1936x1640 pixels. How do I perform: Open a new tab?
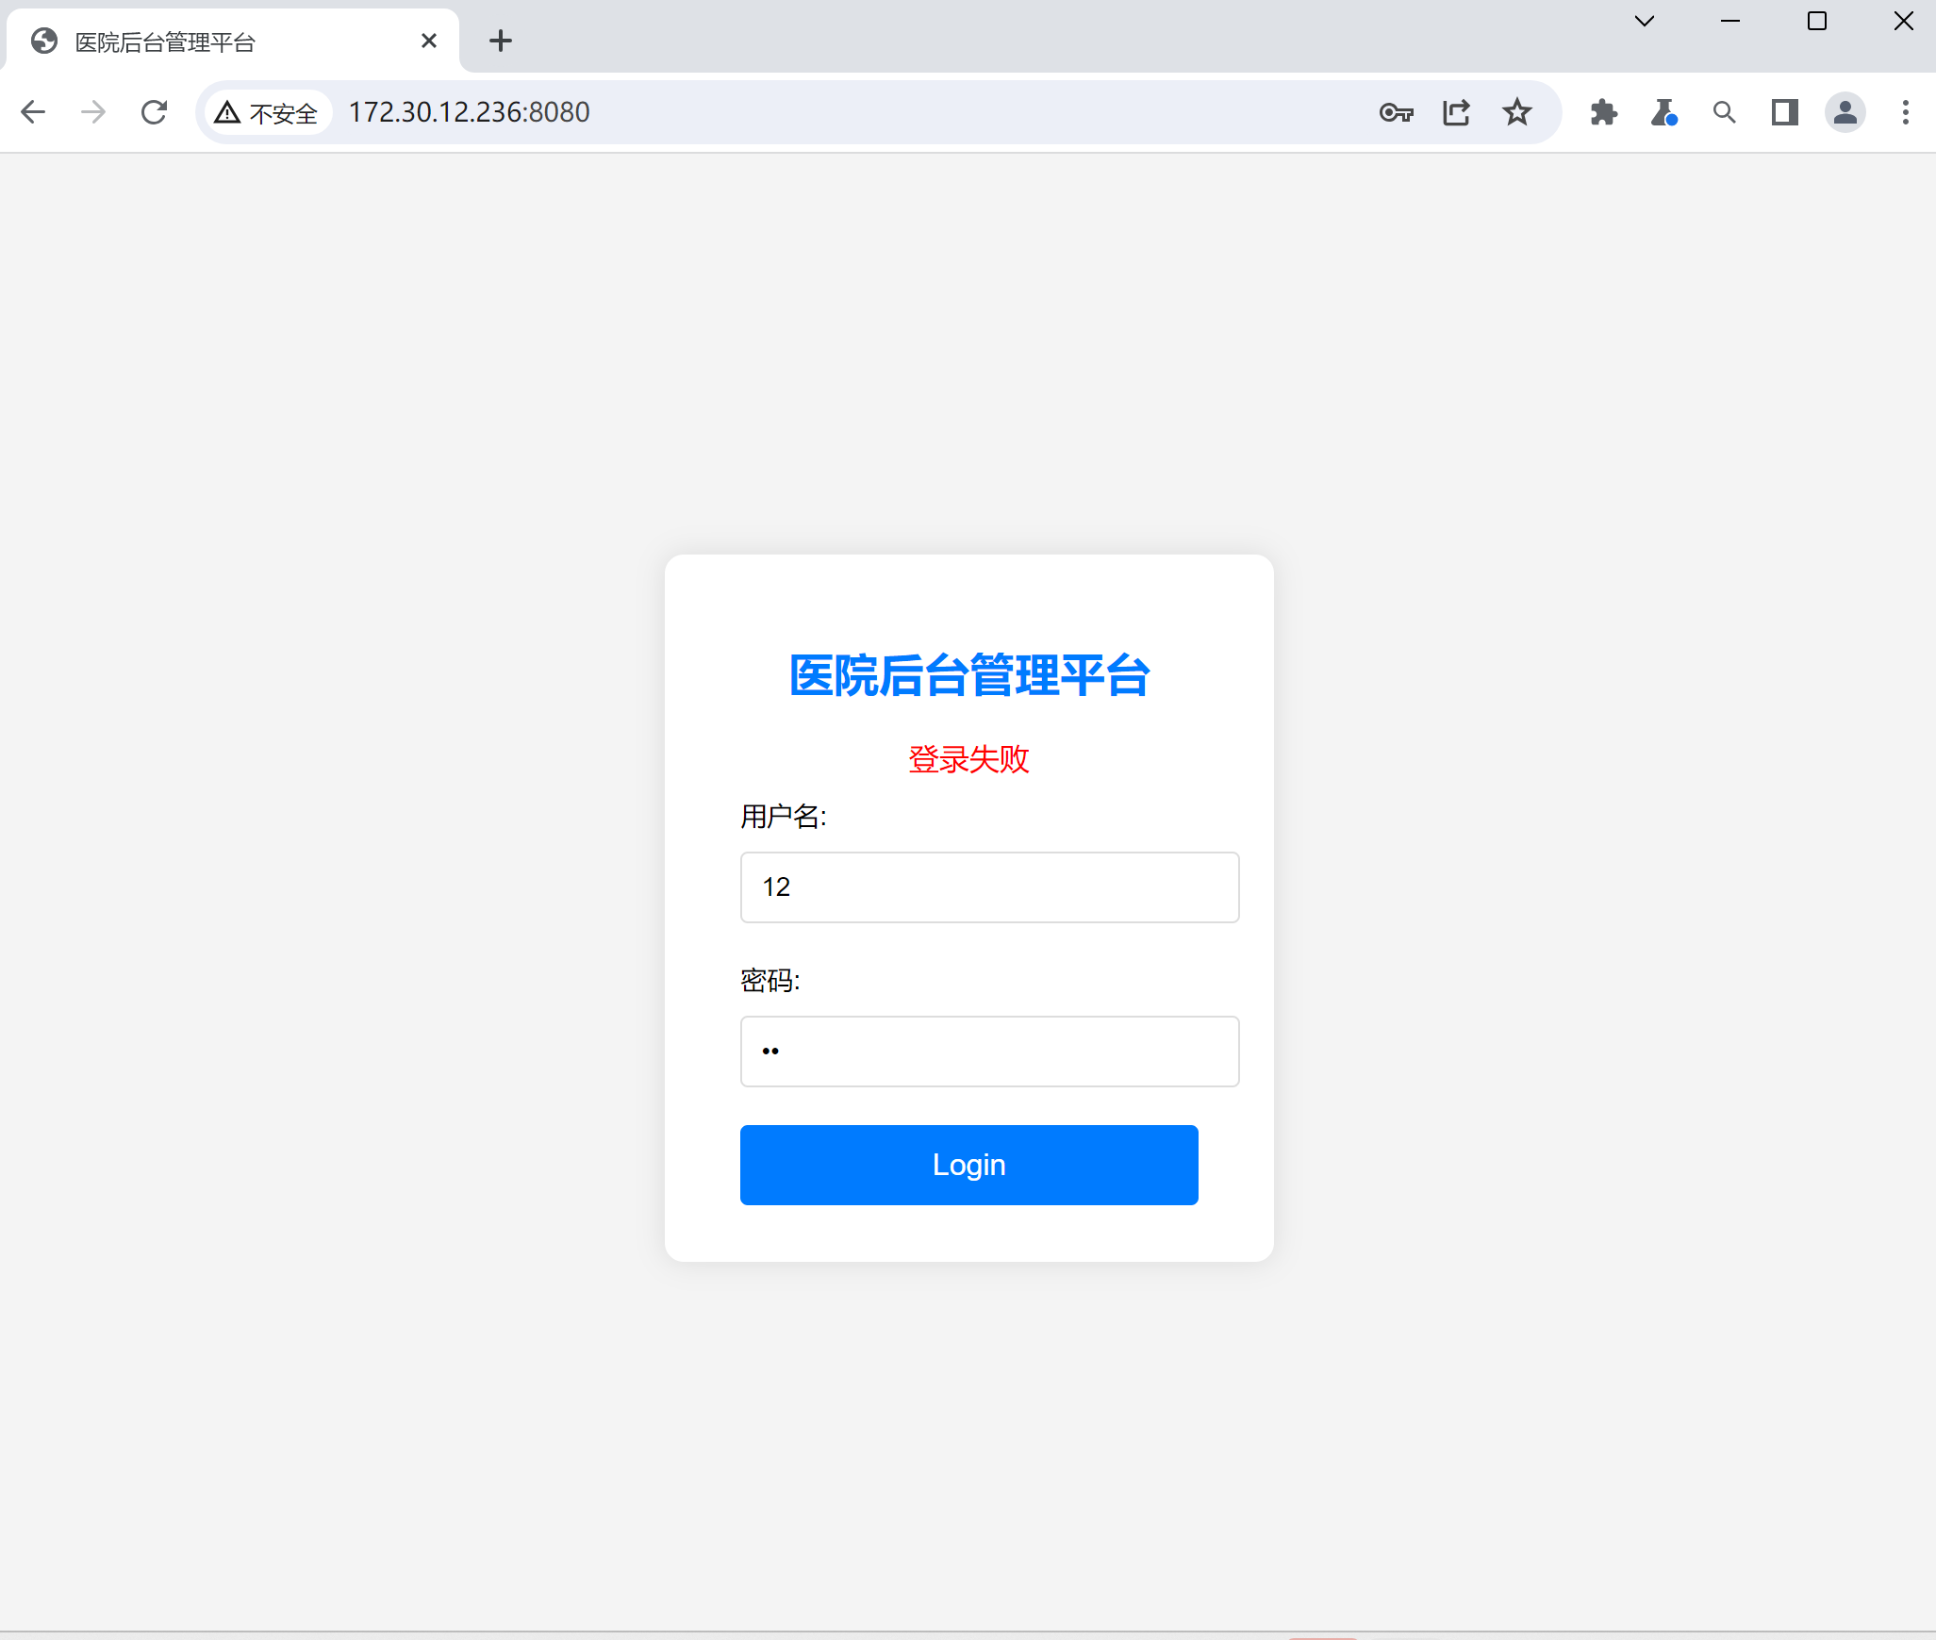click(501, 41)
